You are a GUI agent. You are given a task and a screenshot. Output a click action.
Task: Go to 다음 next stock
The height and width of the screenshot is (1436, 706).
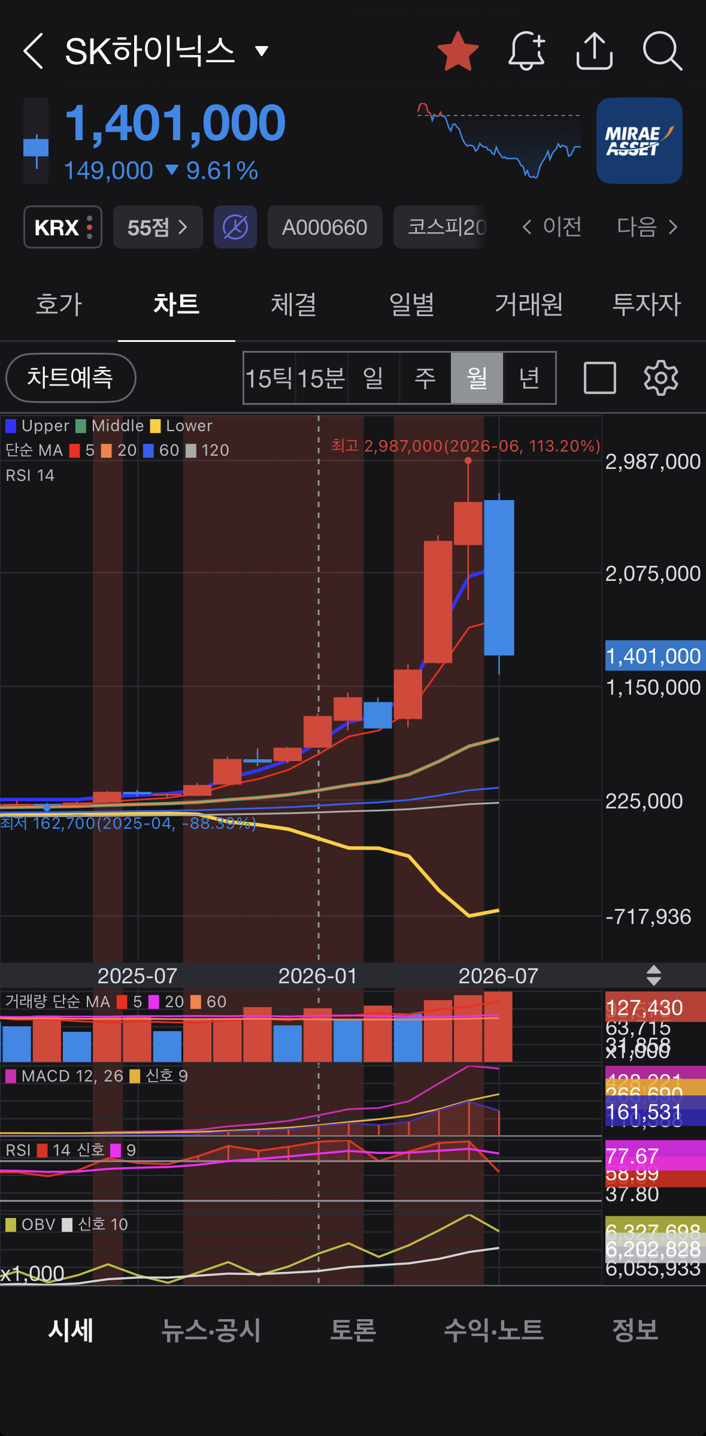coord(648,227)
